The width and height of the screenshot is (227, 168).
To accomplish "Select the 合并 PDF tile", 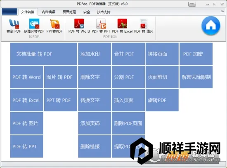I will (128, 54).
